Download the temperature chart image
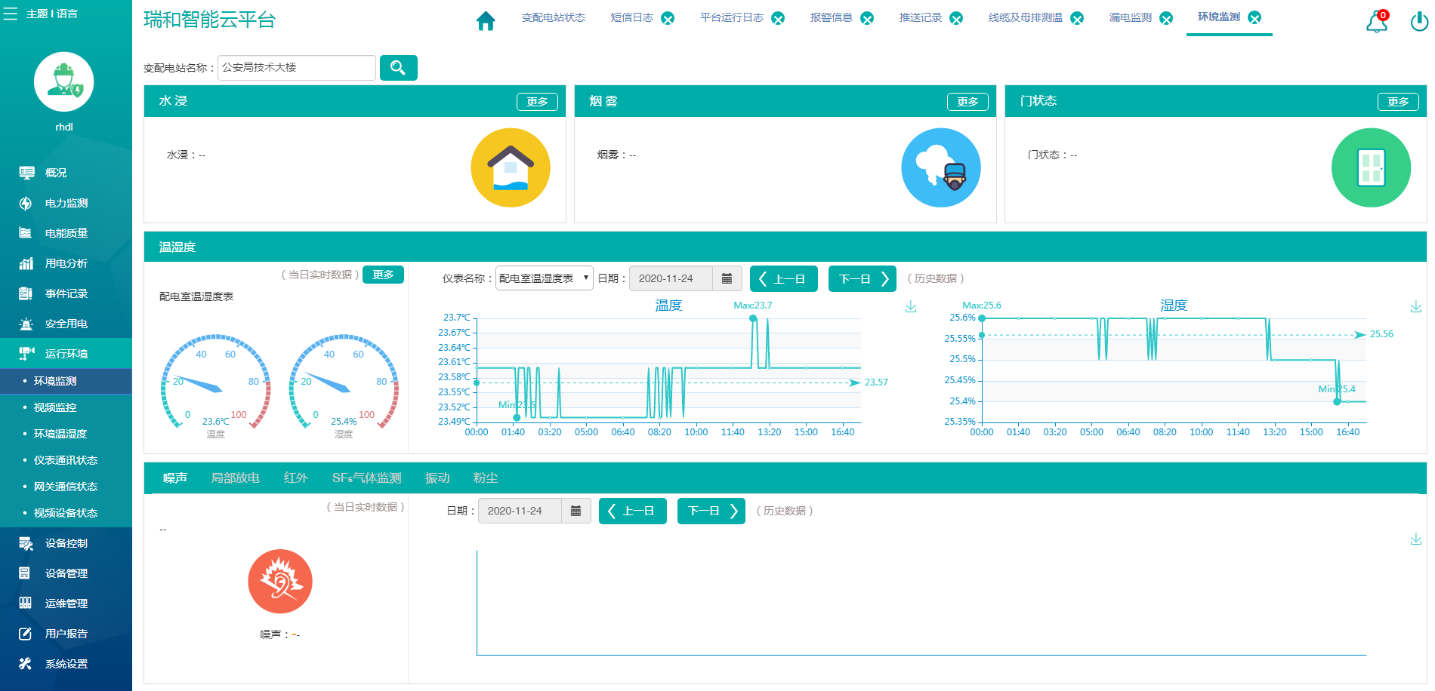This screenshot has height=691, width=1435. click(x=911, y=306)
